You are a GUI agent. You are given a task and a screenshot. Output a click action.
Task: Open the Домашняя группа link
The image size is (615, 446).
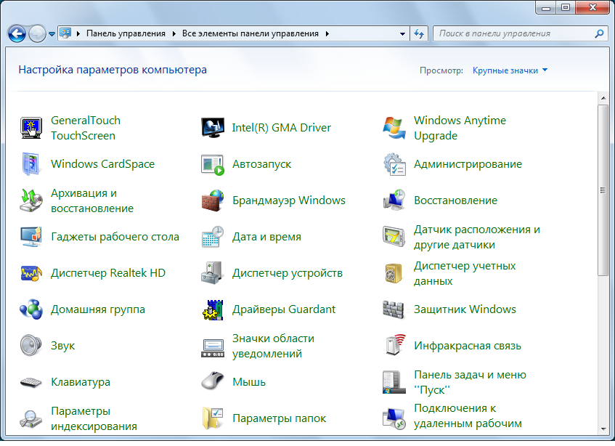(x=98, y=309)
